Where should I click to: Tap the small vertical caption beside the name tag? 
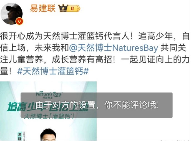24,136
